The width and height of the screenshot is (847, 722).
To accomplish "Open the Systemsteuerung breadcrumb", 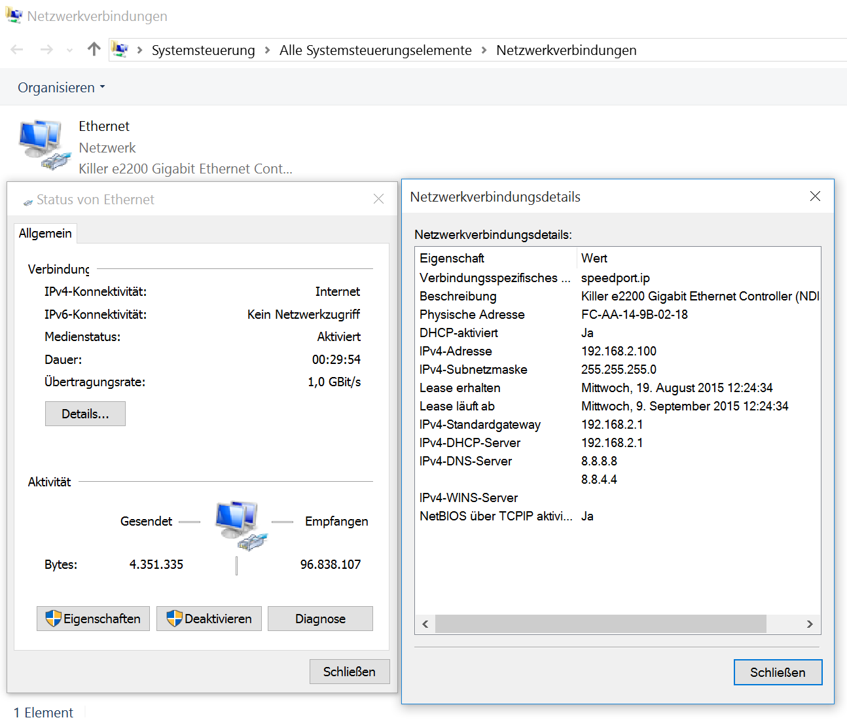I will click(203, 50).
